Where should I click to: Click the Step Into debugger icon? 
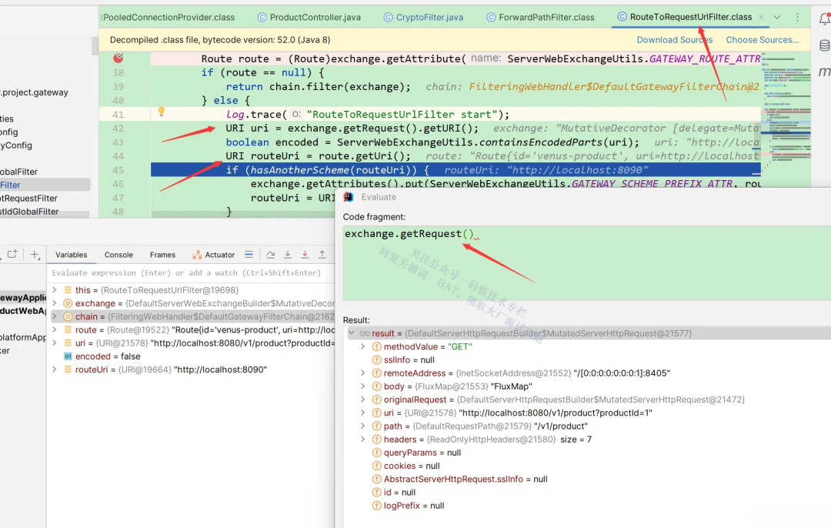tap(286, 254)
